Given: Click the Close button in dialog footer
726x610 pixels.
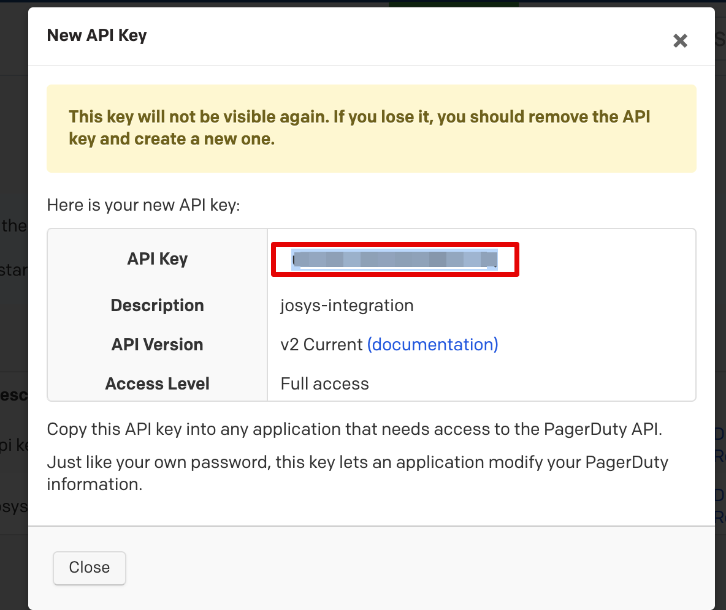Looking at the screenshot, I should coord(90,568).
